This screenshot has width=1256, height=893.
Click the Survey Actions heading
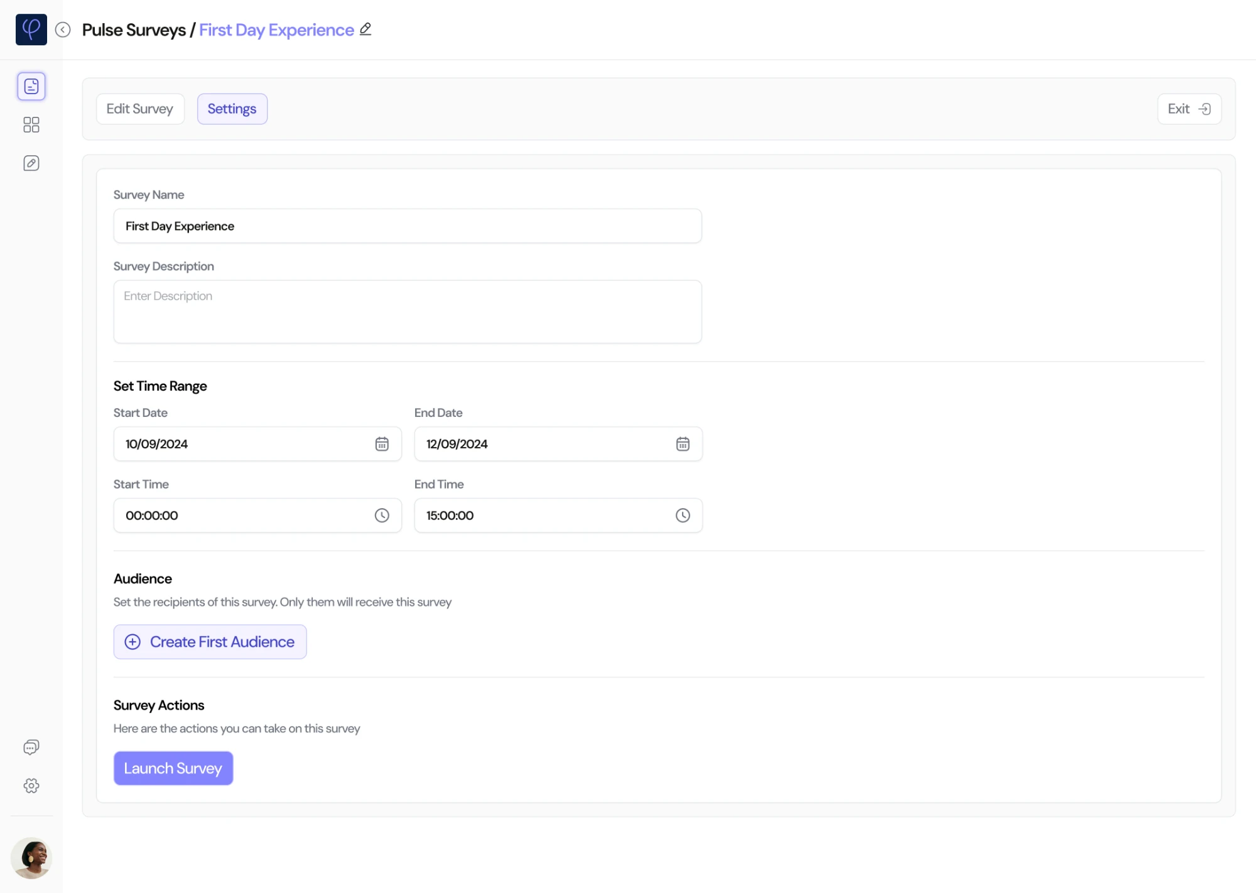click(x=159, y=705)
